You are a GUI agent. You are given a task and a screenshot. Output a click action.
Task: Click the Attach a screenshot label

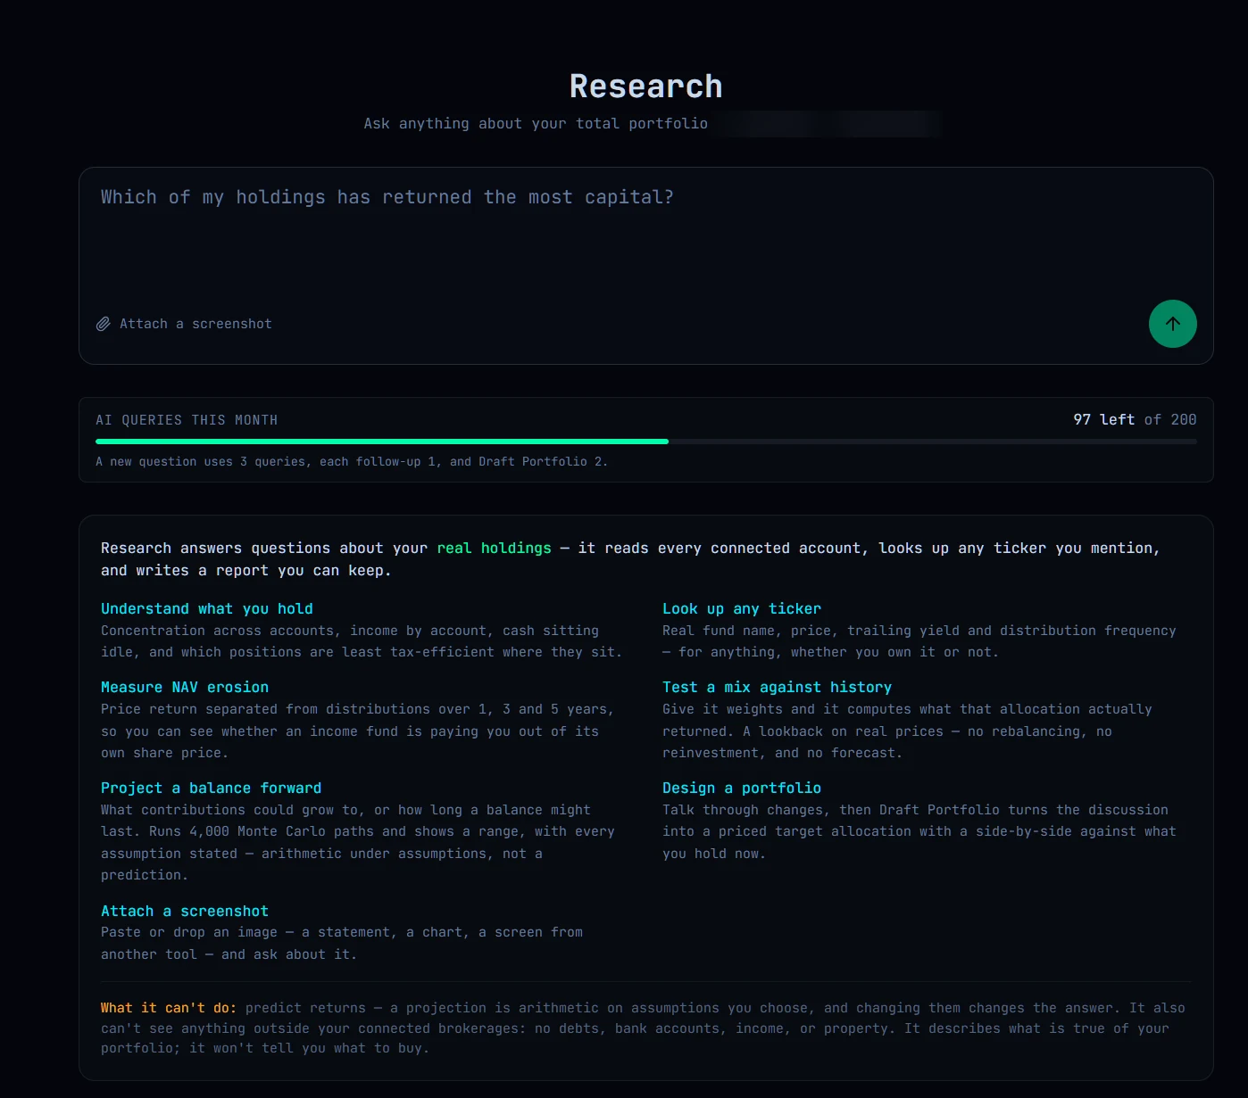[196, 324]
